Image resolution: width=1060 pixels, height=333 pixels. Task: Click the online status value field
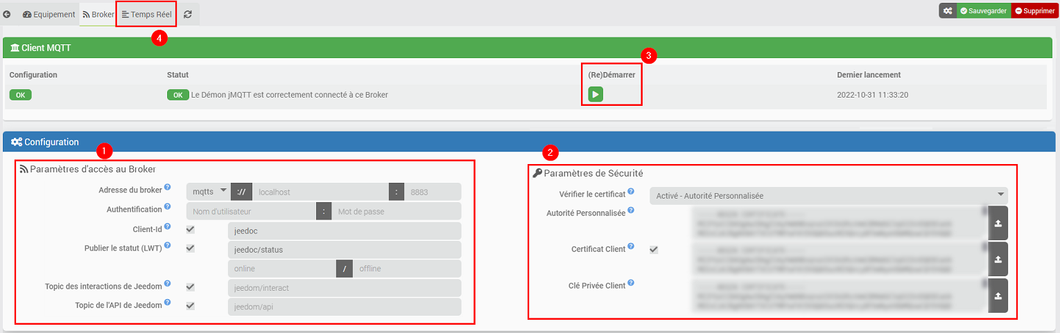(281, 269)
